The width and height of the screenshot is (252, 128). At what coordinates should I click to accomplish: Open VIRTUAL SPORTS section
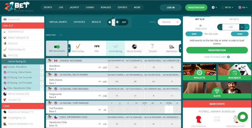[x=58, y=22]
